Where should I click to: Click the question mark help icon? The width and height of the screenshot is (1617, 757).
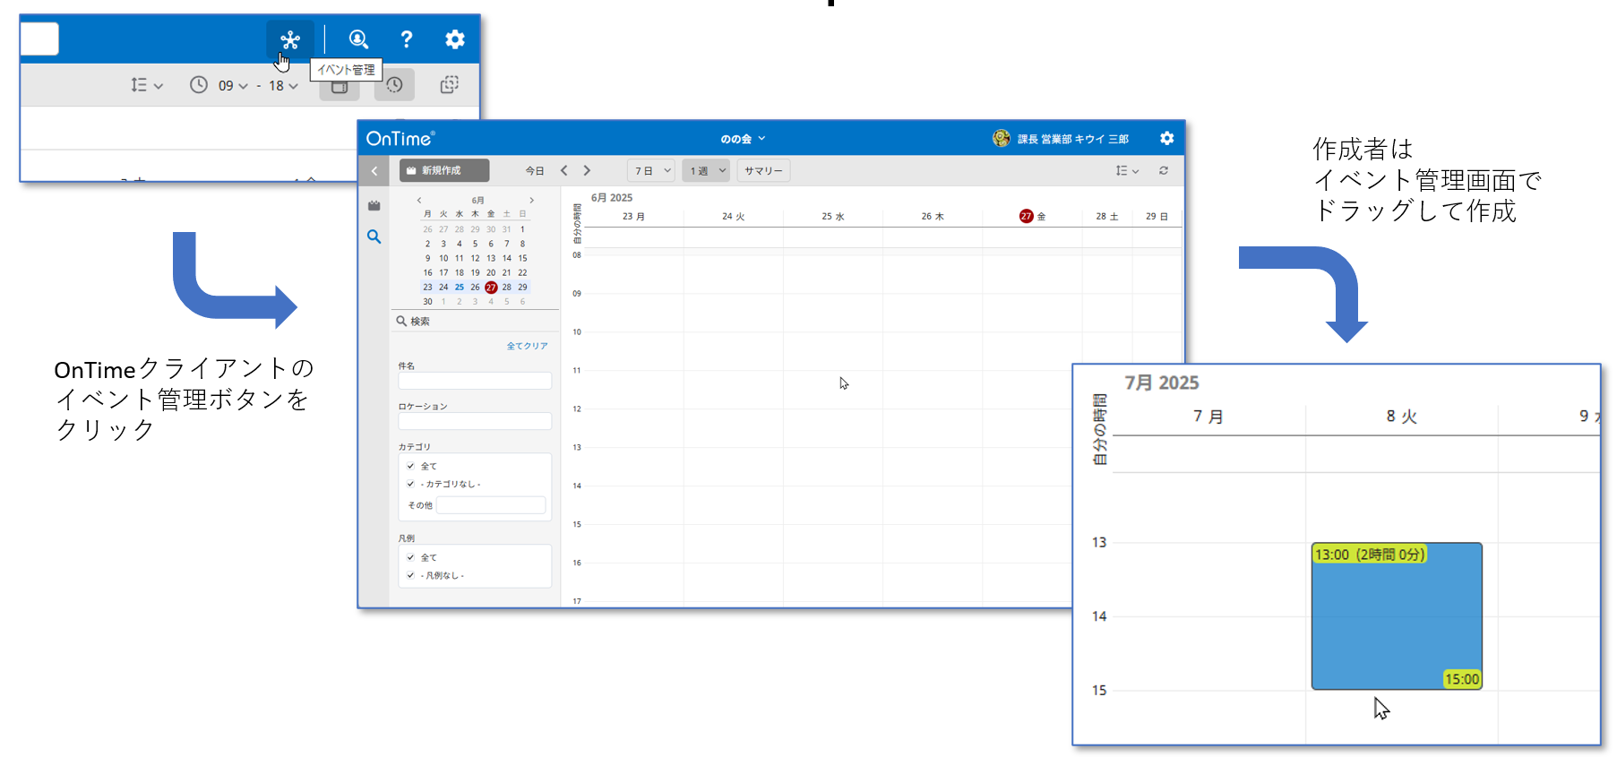[406, 39]
